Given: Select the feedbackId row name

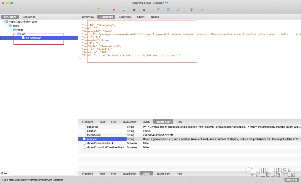Looking at the screenshot, I should (x=94, y=135).
